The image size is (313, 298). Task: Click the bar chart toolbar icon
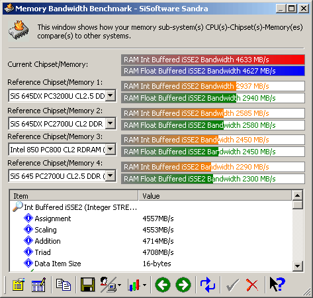(134, 285)
